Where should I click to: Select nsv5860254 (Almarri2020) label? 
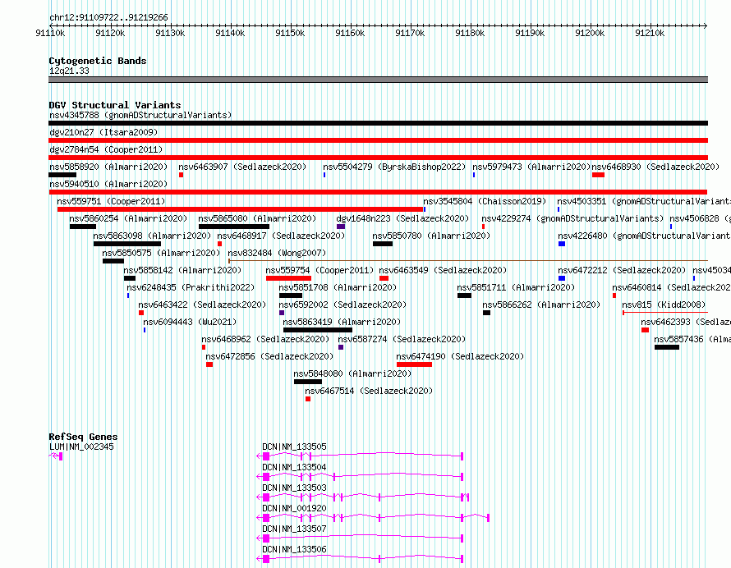[128, 218]
